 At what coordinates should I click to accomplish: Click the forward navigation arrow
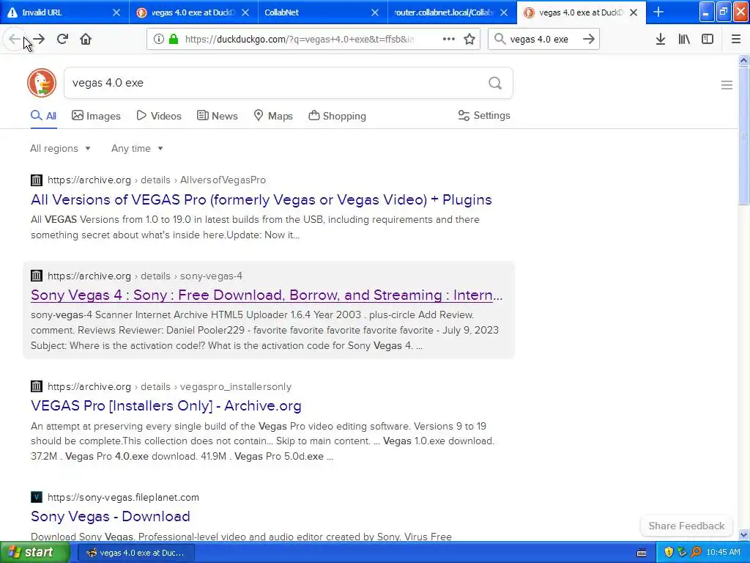point(39,40)
